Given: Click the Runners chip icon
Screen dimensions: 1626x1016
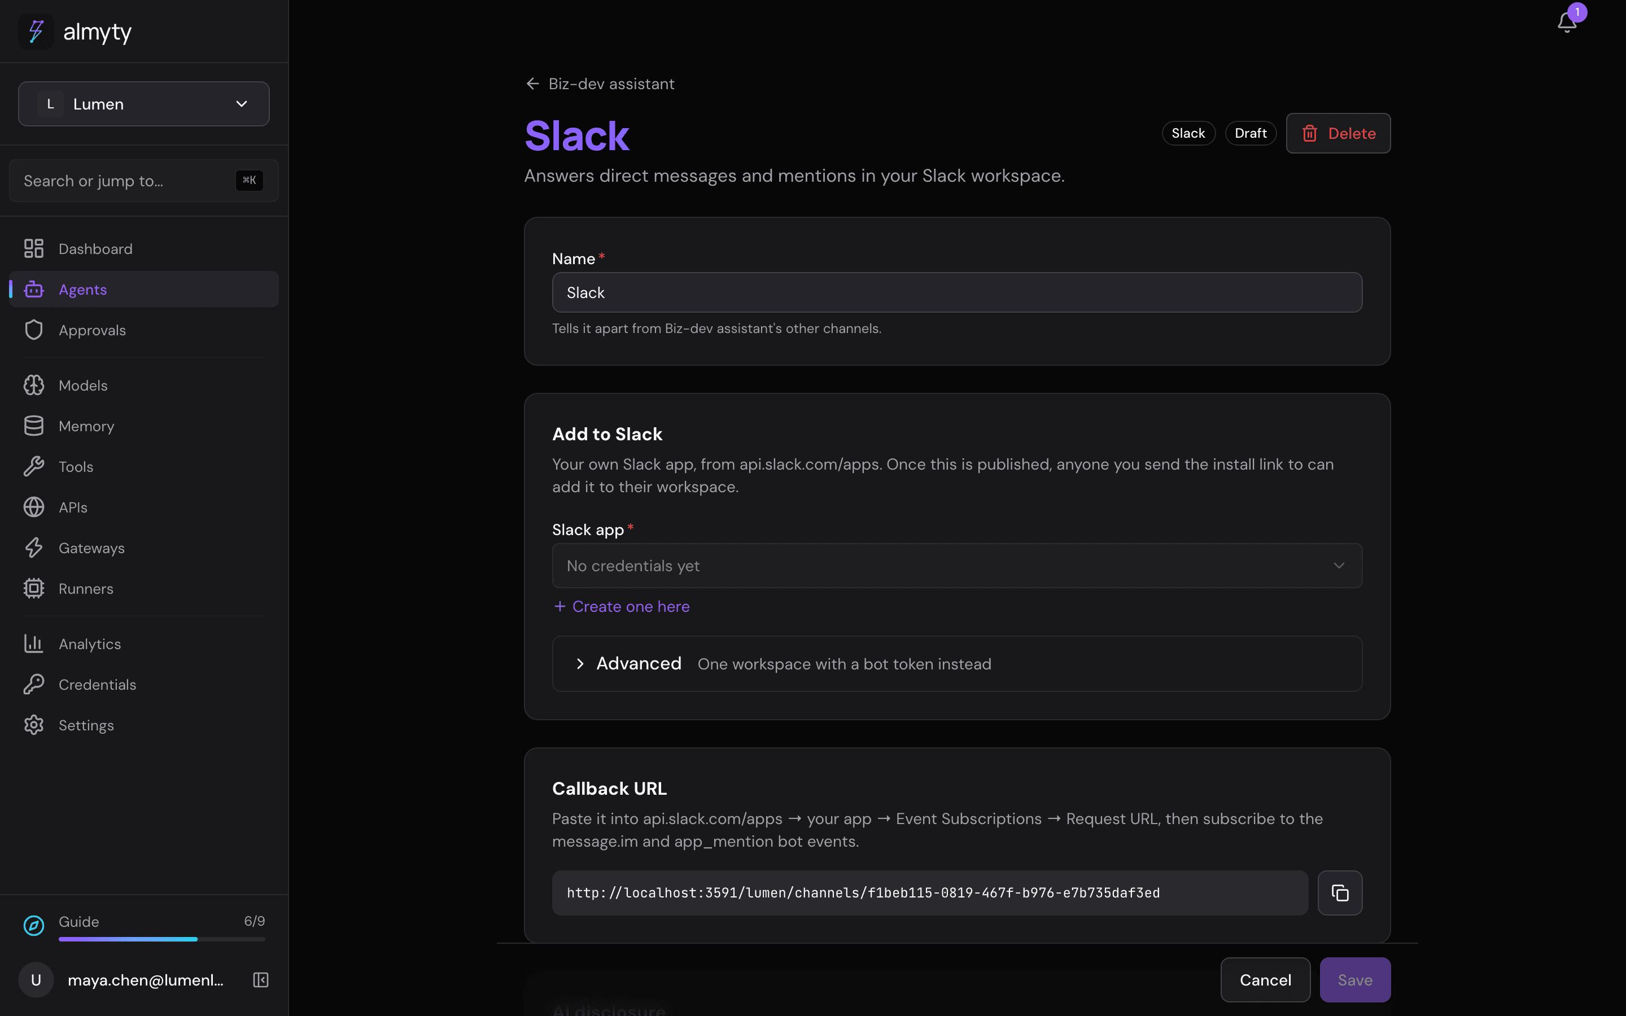Looking at the screenshot, I should tap(34, 589).
